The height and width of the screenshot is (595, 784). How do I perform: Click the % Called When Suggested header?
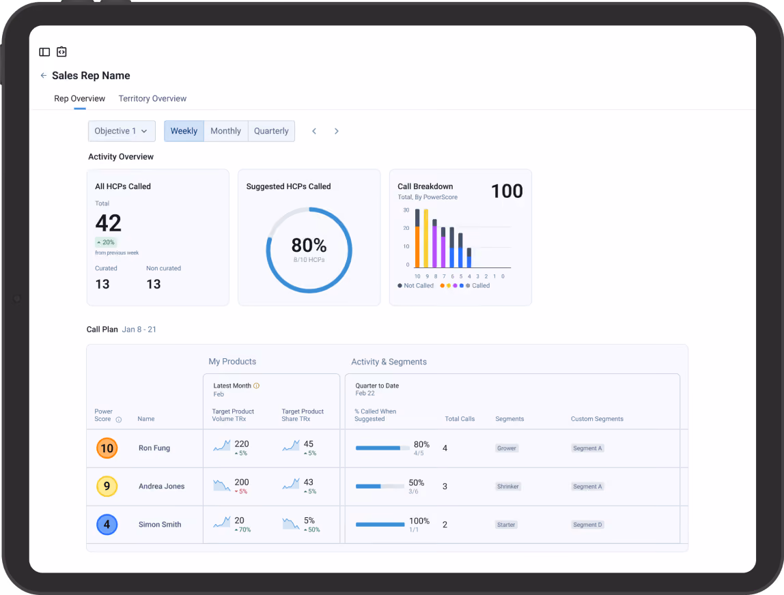(376, 415)
